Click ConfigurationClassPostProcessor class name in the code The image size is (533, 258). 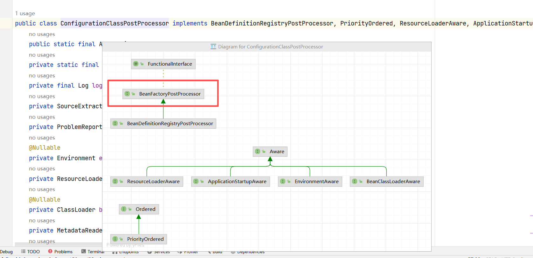click(x=114, y=23)
